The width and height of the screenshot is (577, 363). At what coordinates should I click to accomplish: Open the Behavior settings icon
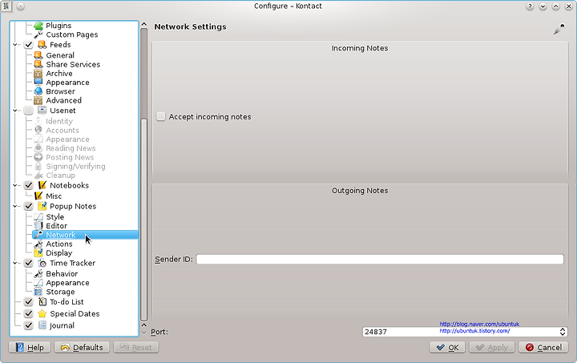point(38,273)
